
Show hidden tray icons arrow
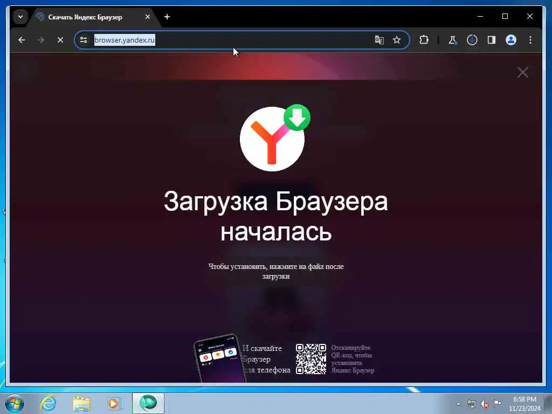click(x=458, y=404)
